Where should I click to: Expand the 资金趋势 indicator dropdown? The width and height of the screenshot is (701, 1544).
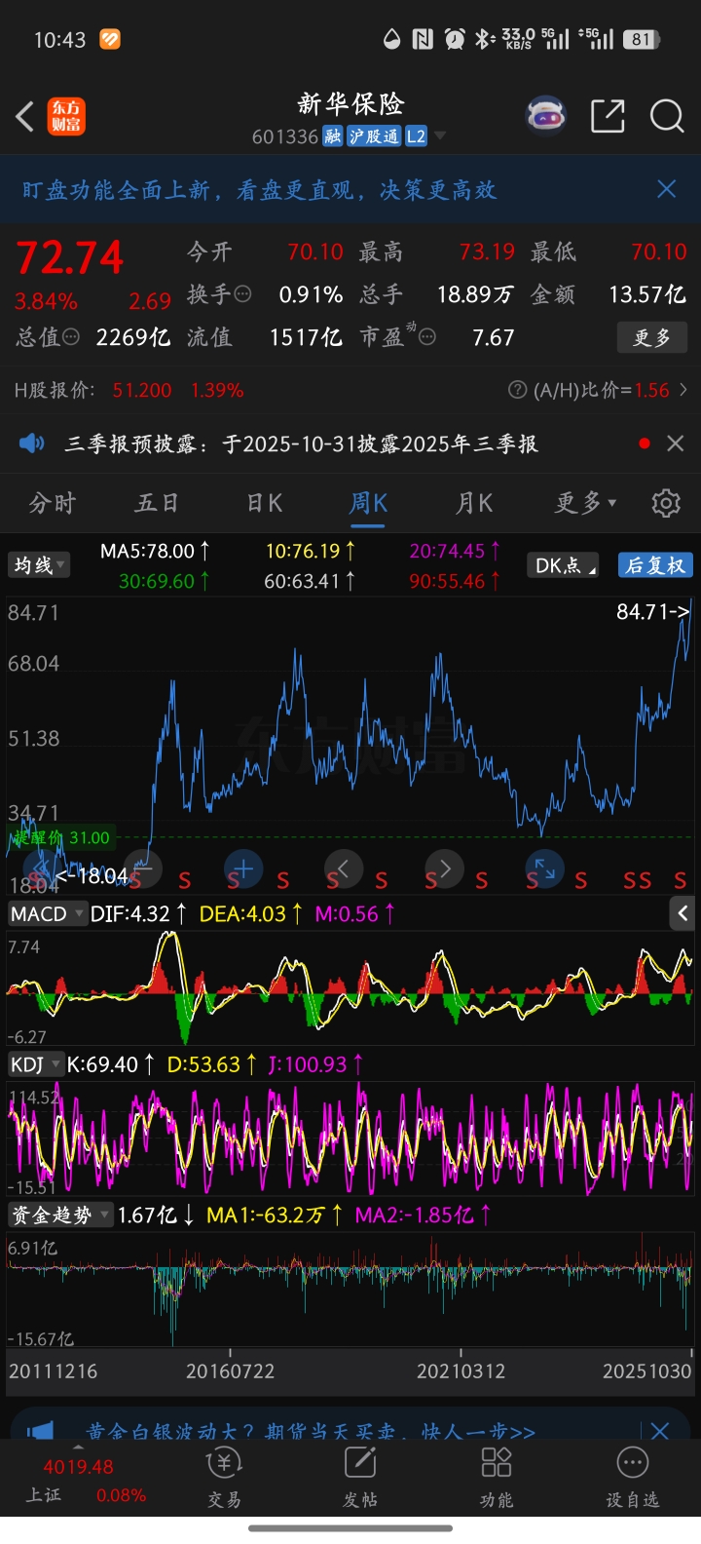coord(60,1215)
